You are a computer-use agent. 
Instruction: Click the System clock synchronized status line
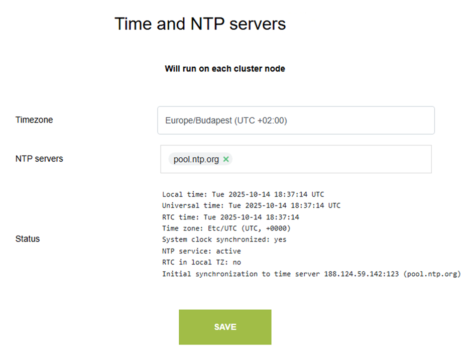pos(224,240)
